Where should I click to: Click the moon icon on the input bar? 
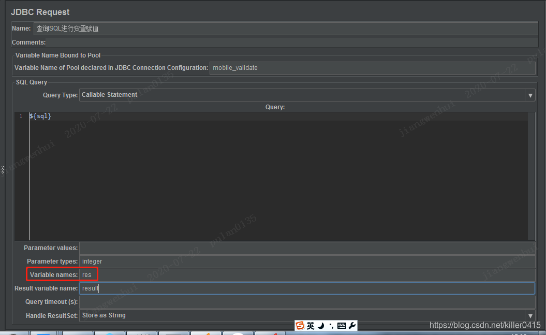pyautogui.click(x=321, y=326)
